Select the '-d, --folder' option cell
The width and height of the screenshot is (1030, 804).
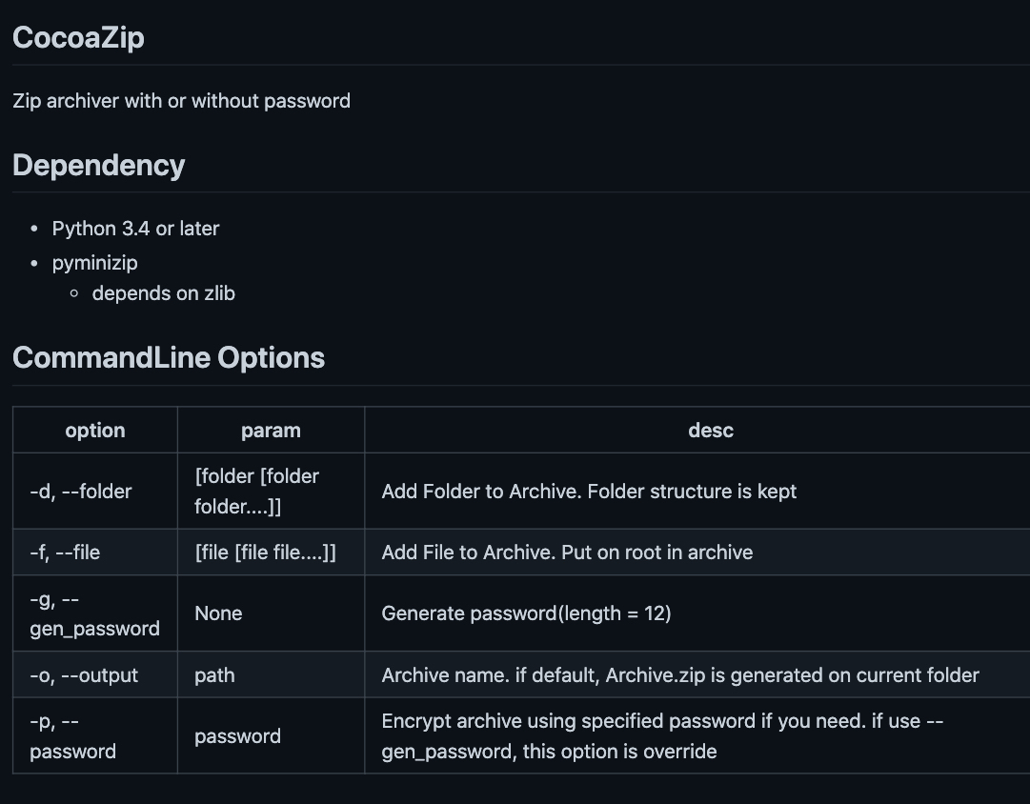click(95, 492)
